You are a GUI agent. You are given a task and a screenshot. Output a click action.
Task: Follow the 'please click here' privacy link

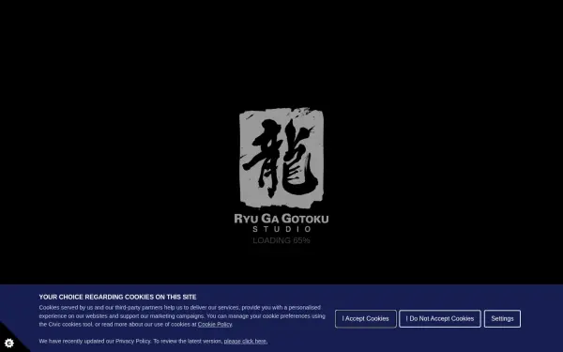246,342
